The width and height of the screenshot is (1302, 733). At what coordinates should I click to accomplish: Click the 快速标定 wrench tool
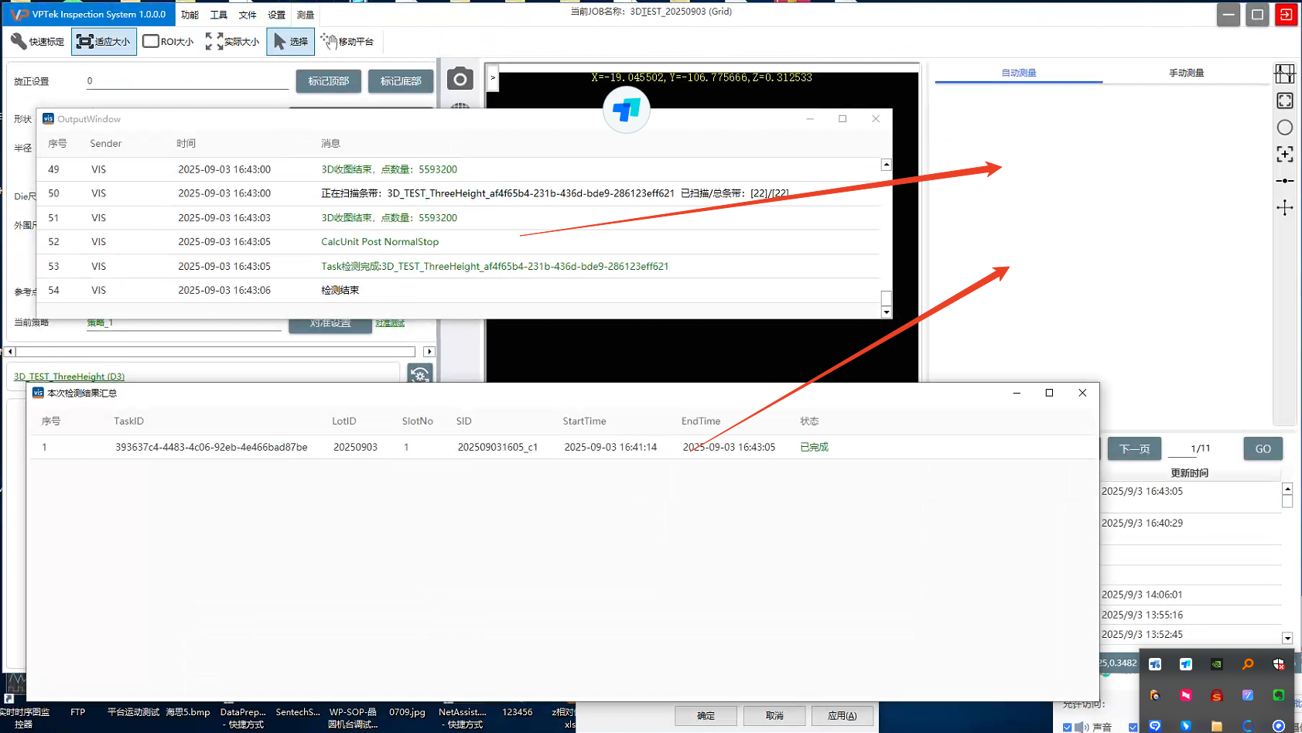[x=37, y=42]
